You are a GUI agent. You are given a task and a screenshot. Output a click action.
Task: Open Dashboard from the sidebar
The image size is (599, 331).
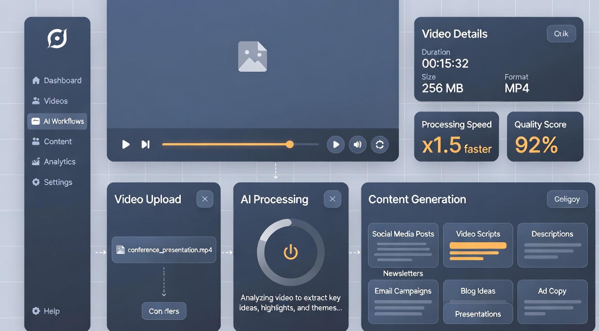(57, 80)
